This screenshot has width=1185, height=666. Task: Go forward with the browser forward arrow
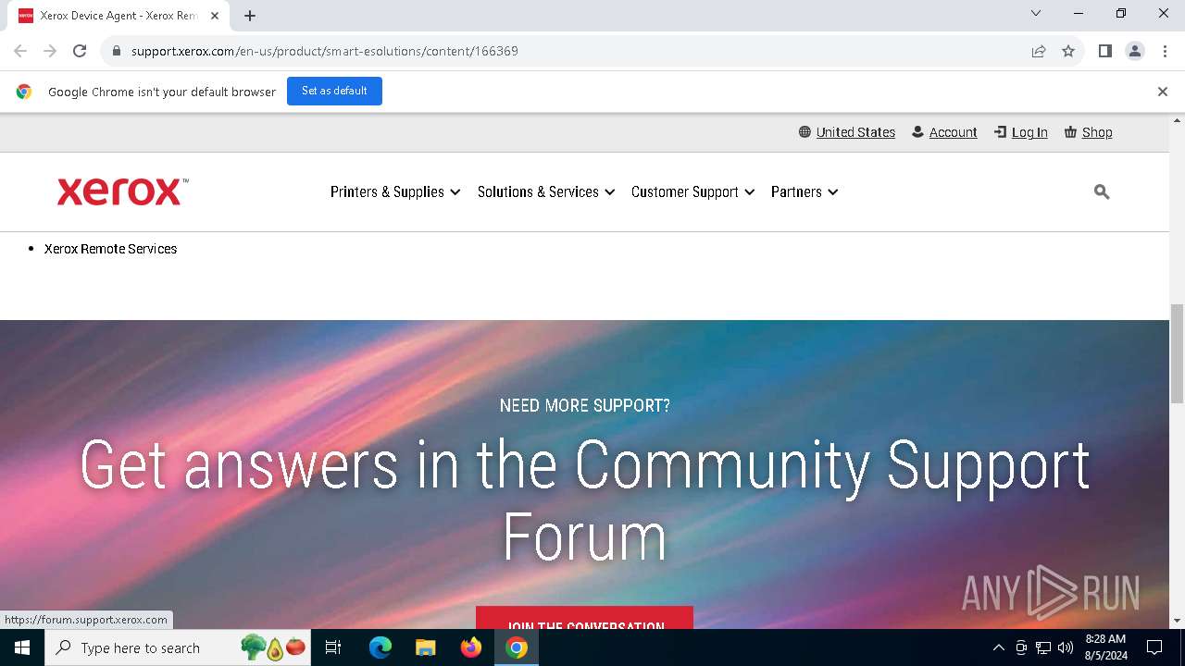coord(50,51)
